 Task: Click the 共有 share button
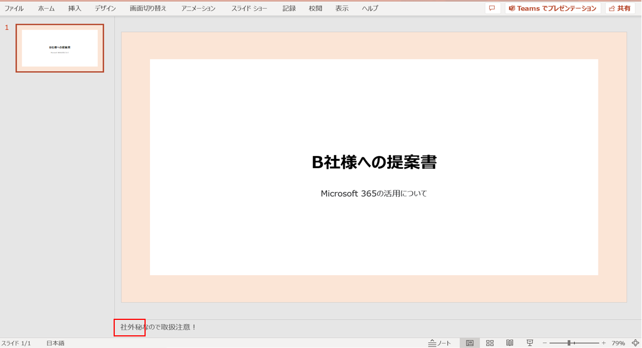(x=620, y=8)
